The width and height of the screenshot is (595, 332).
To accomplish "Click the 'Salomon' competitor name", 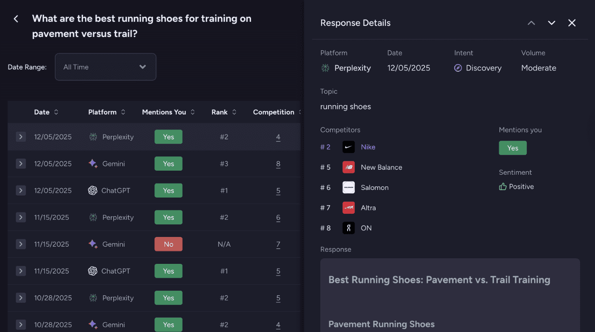I will [x=375, y=187].
